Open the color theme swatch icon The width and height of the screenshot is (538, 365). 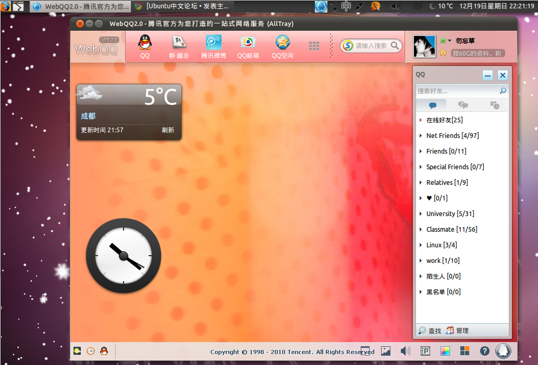445,351
